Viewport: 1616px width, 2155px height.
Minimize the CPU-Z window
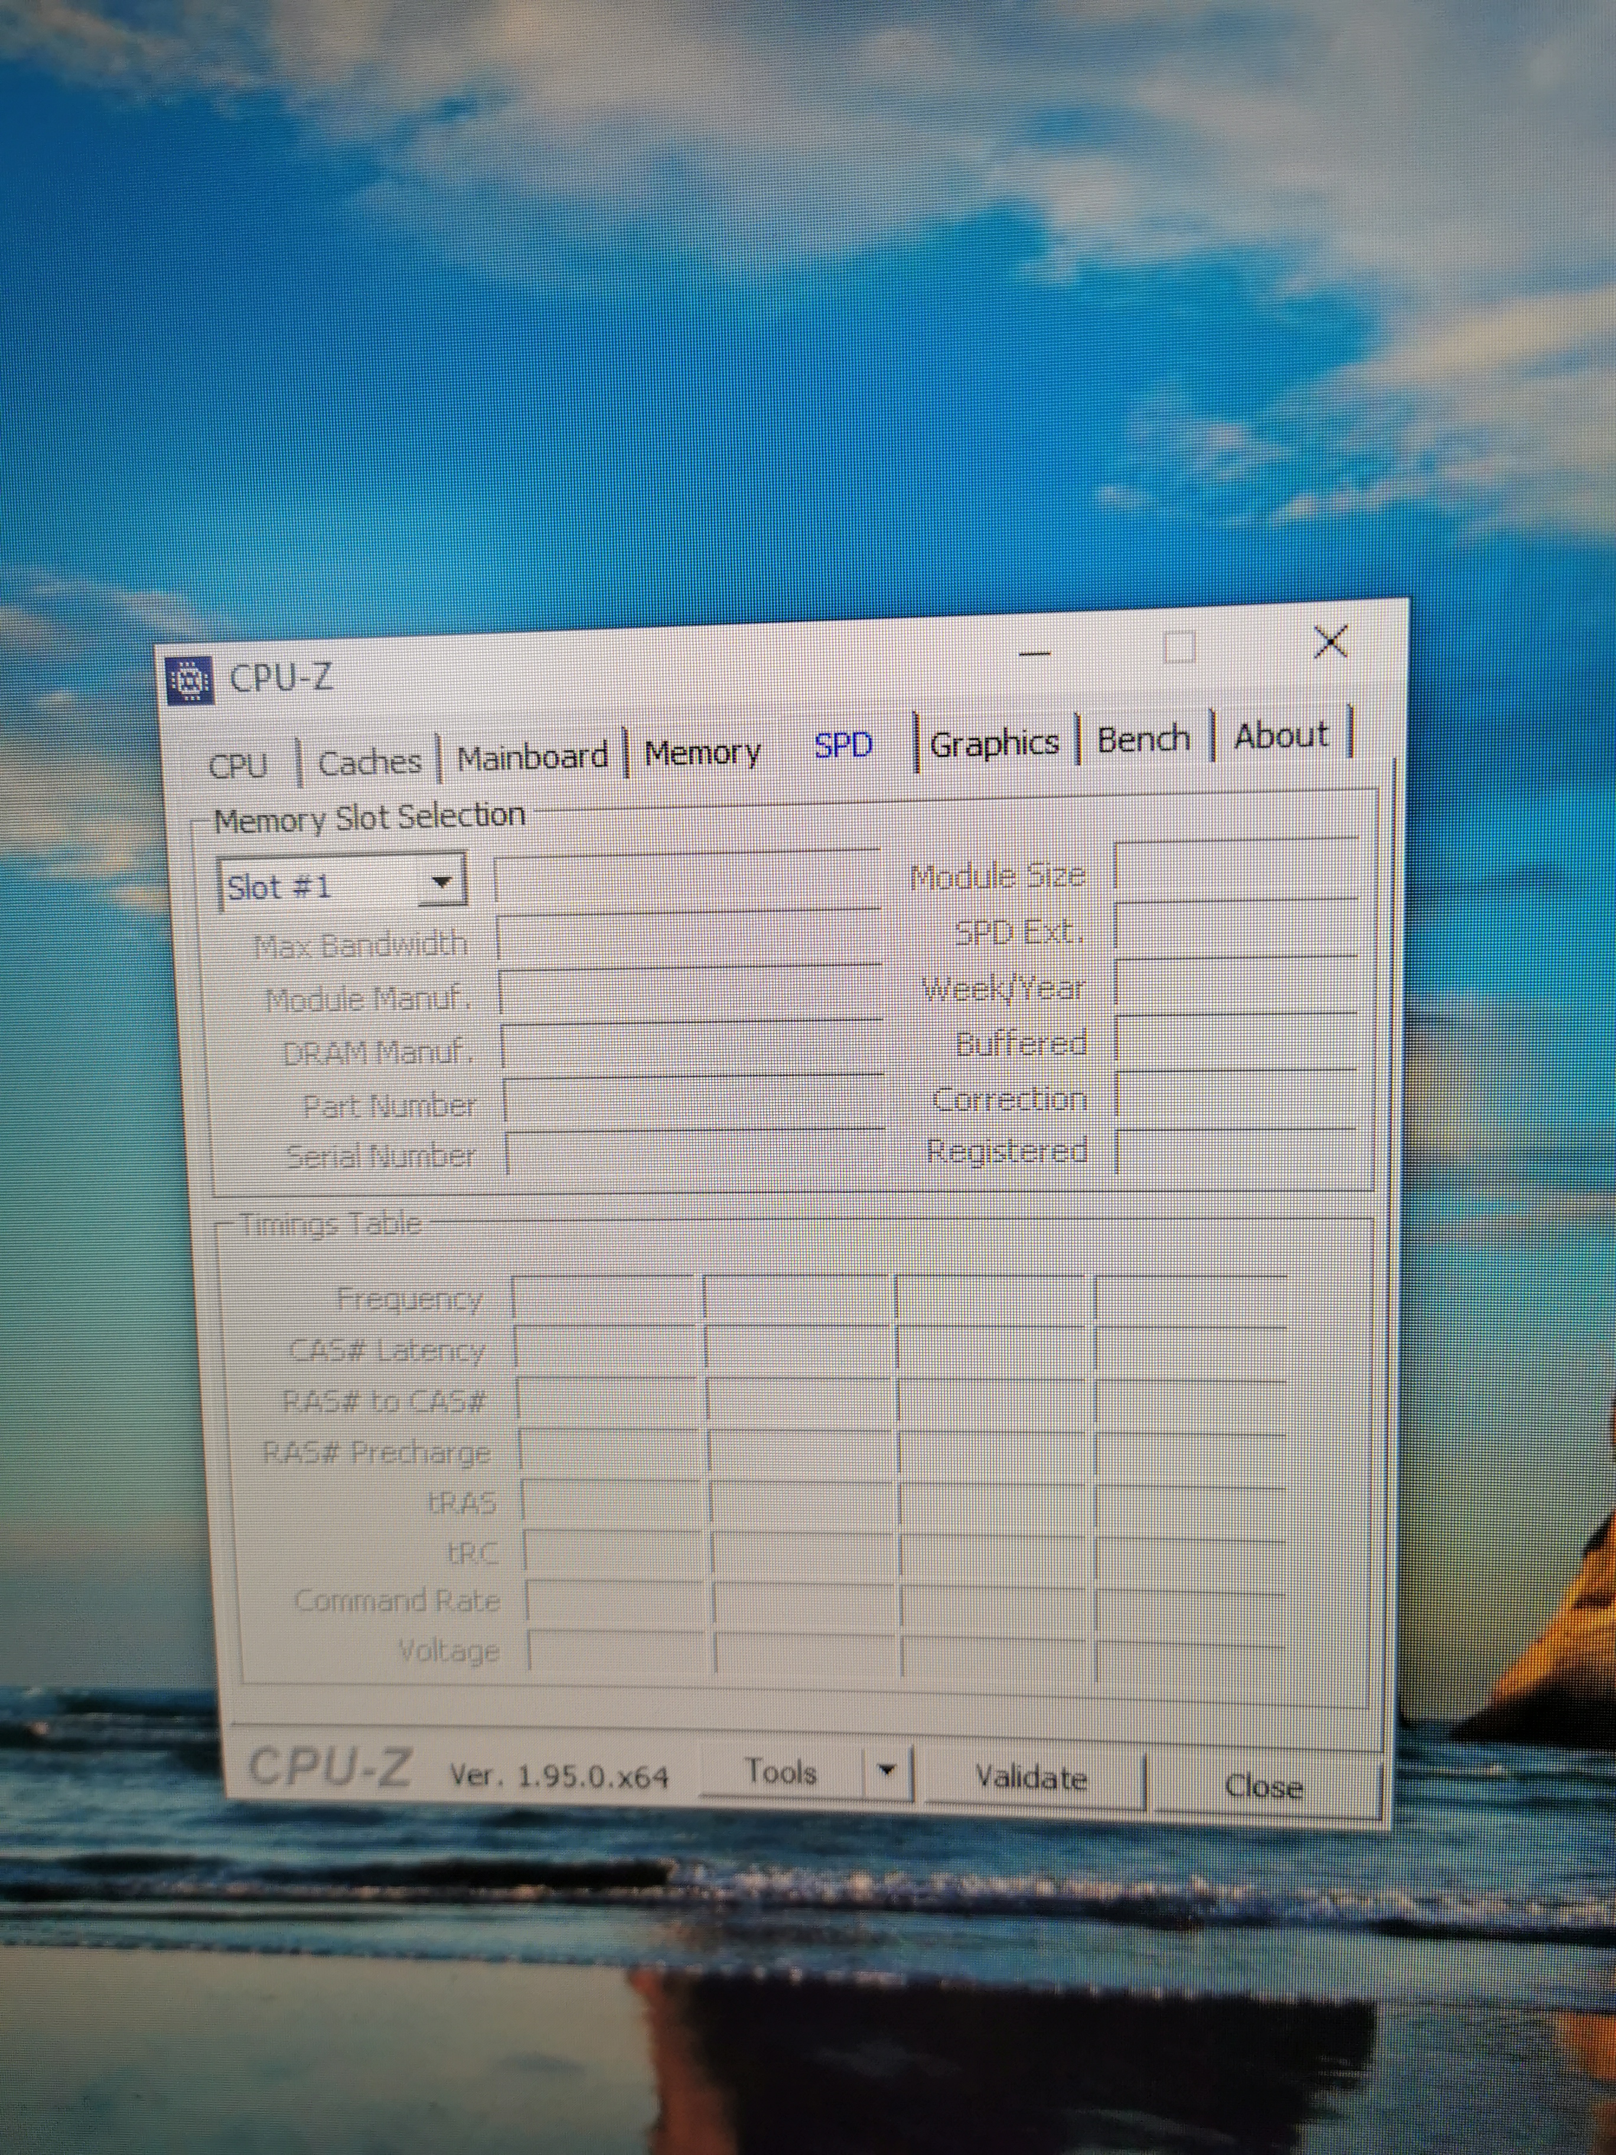(x=1034, y=654)
